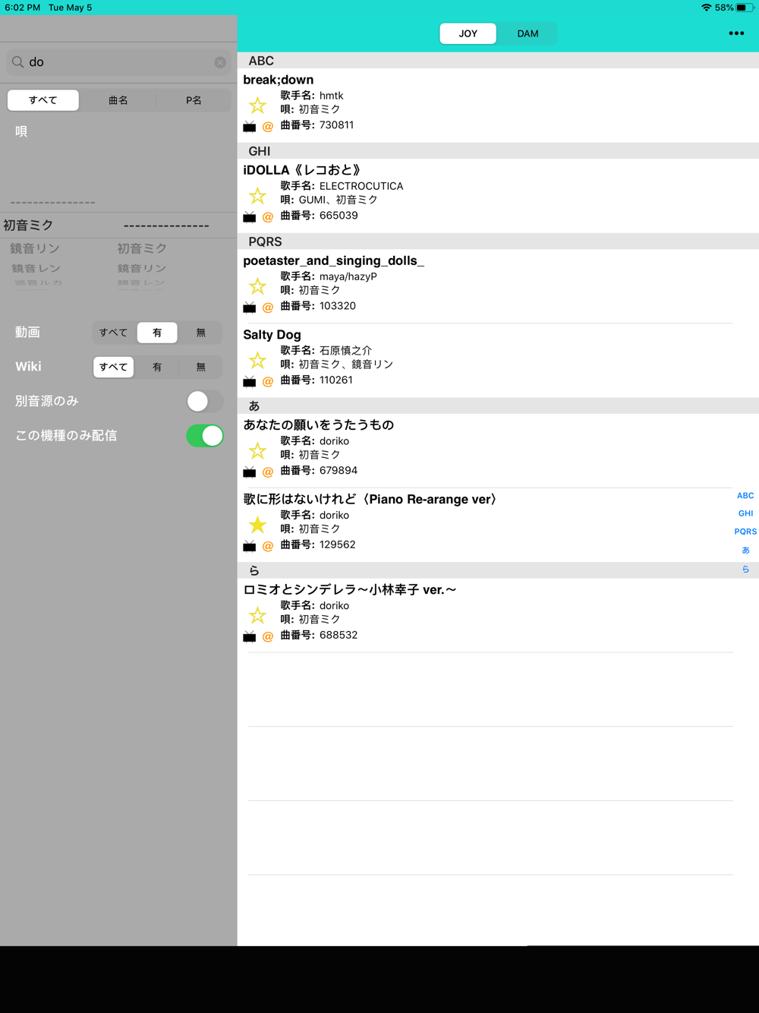The image size is (759, 1013).
Task: Jump to GHI in section index
Action: coord(745,513)
